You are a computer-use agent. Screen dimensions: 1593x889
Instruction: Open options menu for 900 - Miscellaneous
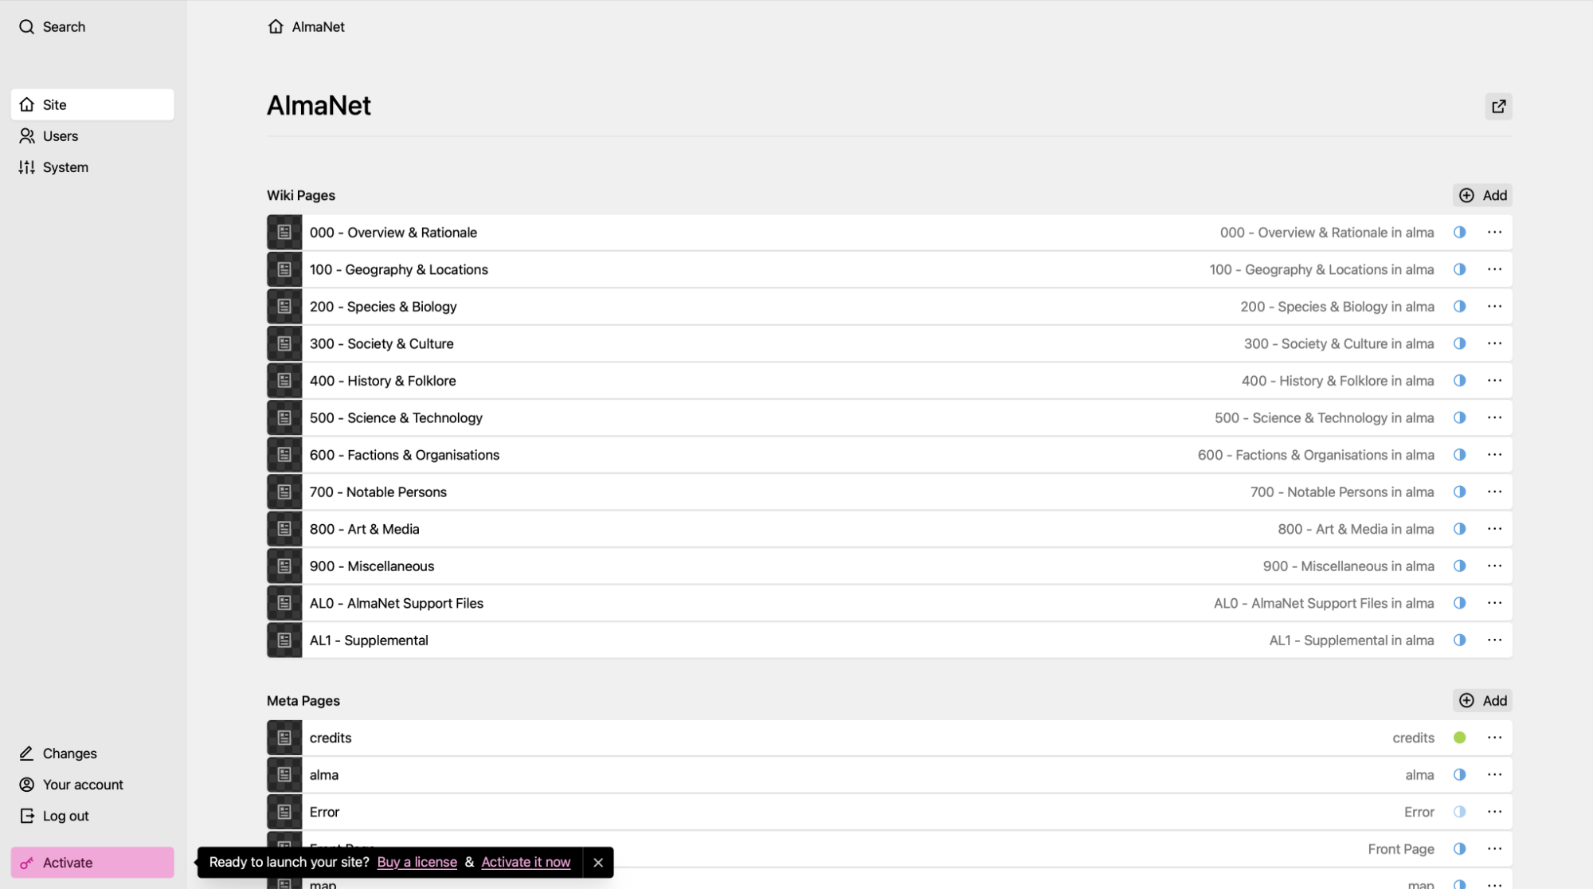point(1494,566)
